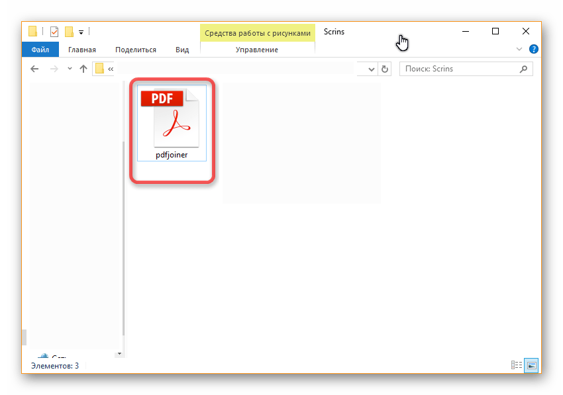The image size is (563, 395).
Task: Click the New Folder icon in quick access toolbar
Action: coord(69,31)
